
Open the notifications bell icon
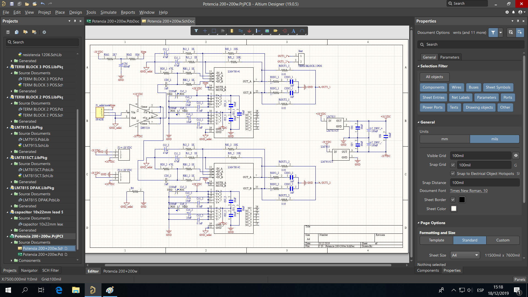pyautogui.click(x=513, y=12)
